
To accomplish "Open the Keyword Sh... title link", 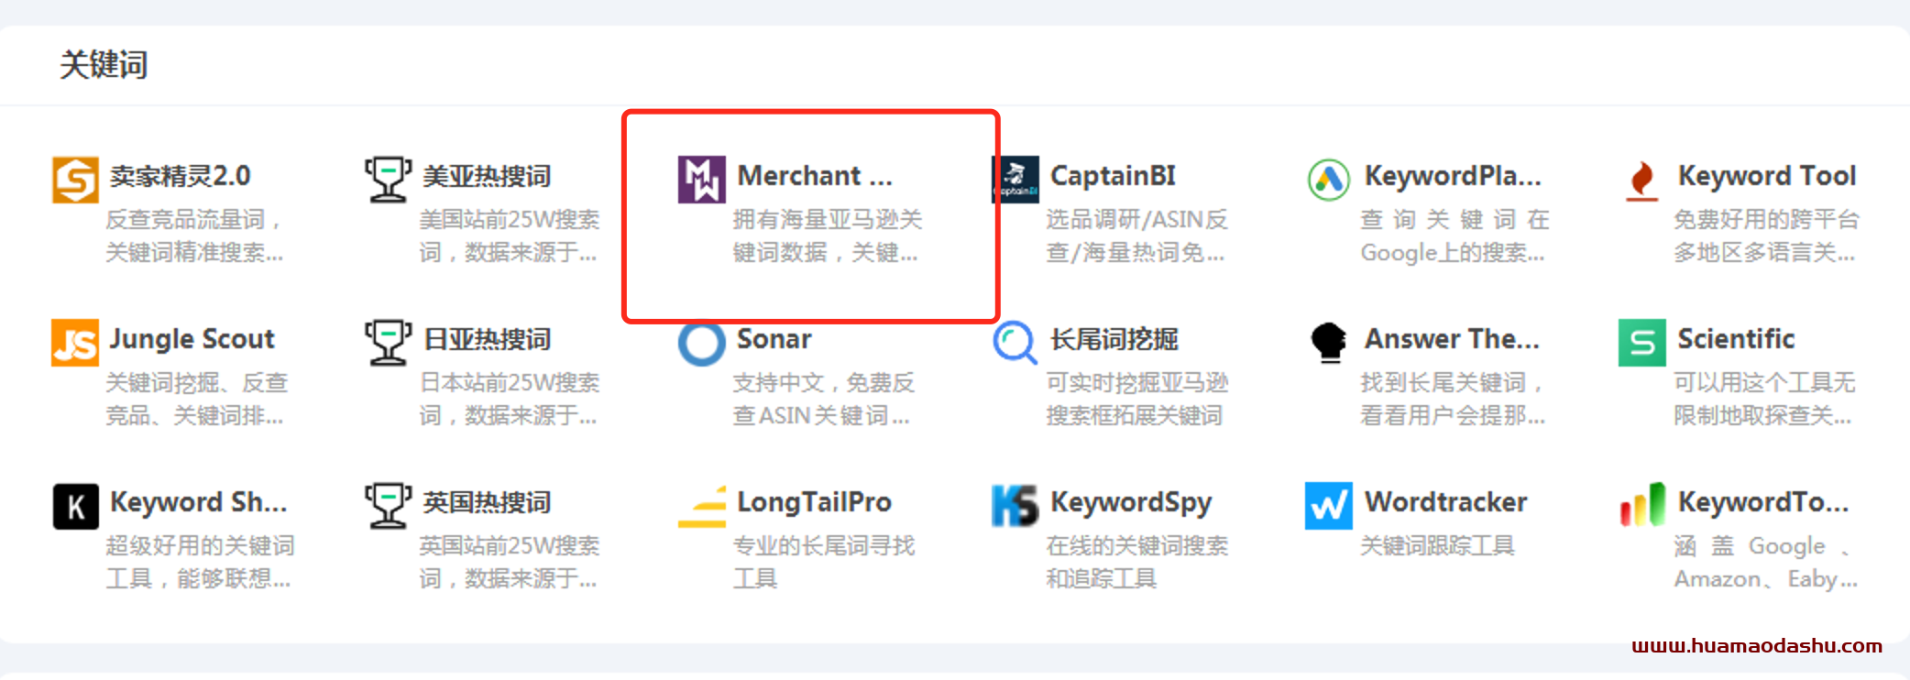I will [198, 501].
